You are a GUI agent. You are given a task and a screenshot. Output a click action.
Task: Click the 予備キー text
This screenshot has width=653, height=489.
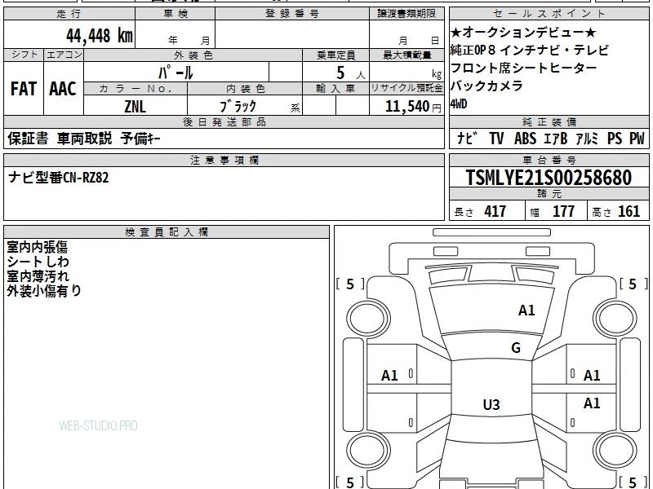[x=140, y=139]
